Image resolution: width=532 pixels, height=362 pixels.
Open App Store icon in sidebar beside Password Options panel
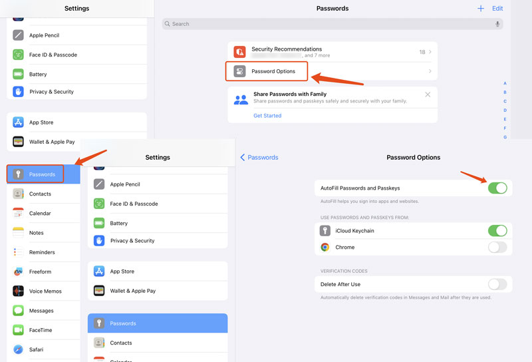pyautogui.click(x=99, y=271)
